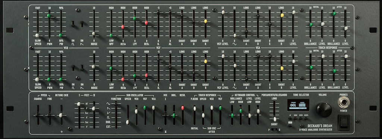
Task: Click the Sub Oscillator Speed slider cap
Action: click(128, 122)
